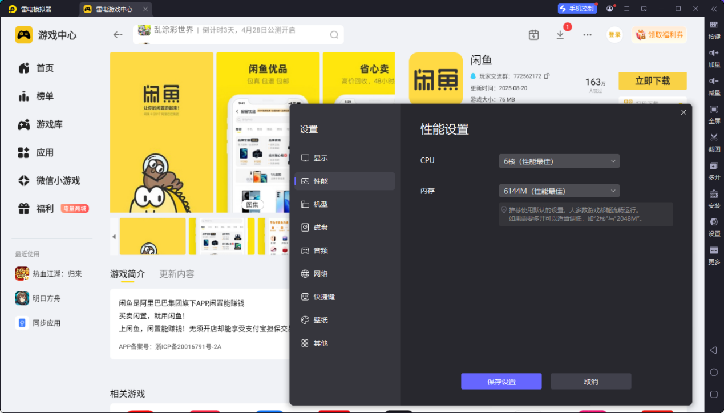Click the 加量 volume up icon
This screenshot has width=724, height=413.
[x=714, y=53]
